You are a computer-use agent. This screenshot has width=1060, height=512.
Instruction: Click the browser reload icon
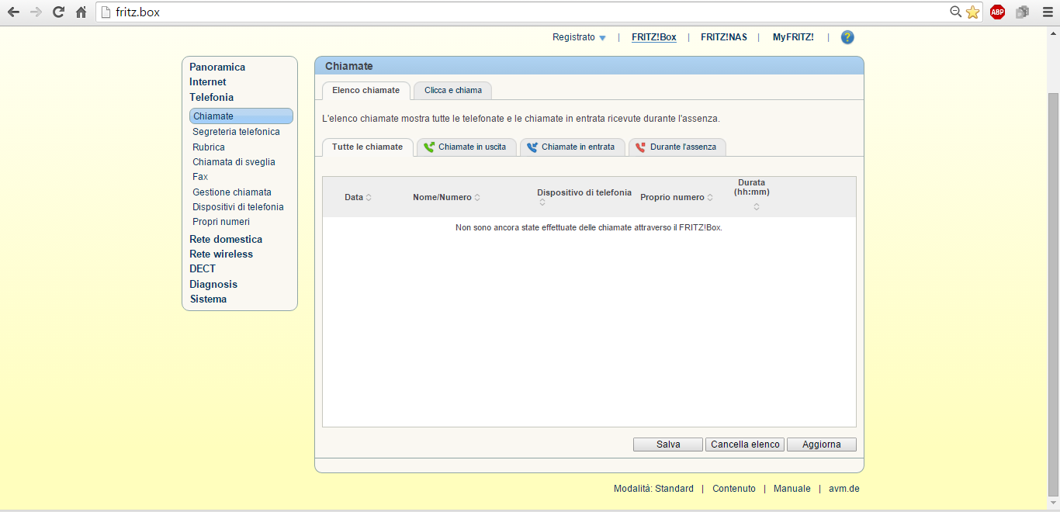(x=58, y=12)
